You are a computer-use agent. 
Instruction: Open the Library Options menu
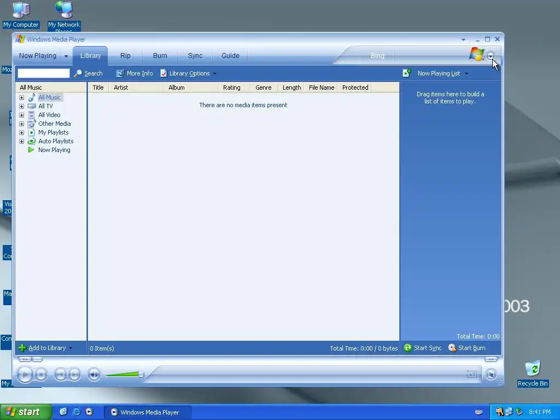coord(188,73)
